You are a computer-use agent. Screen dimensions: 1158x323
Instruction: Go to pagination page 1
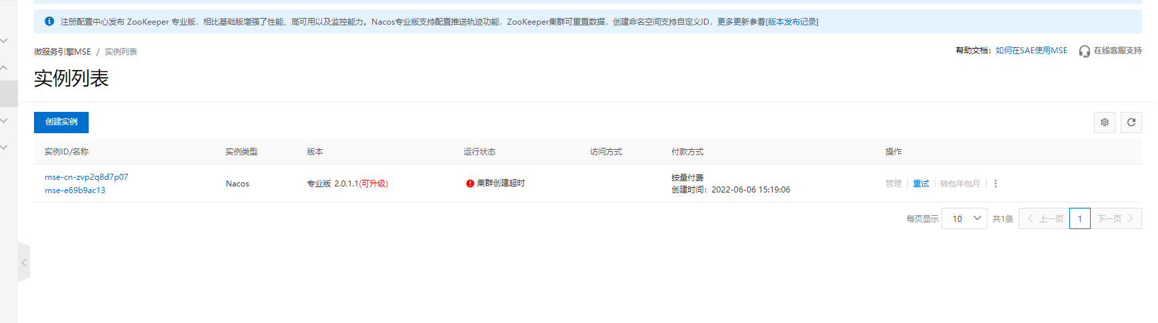1080,218
